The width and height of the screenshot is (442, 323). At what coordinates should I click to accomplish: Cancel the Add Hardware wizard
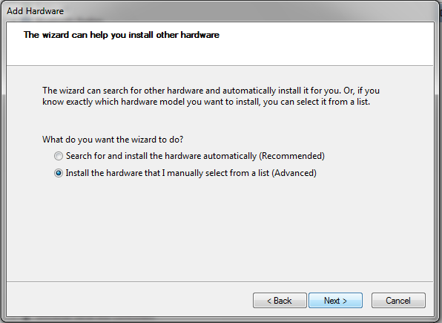(x=398, y=301)
